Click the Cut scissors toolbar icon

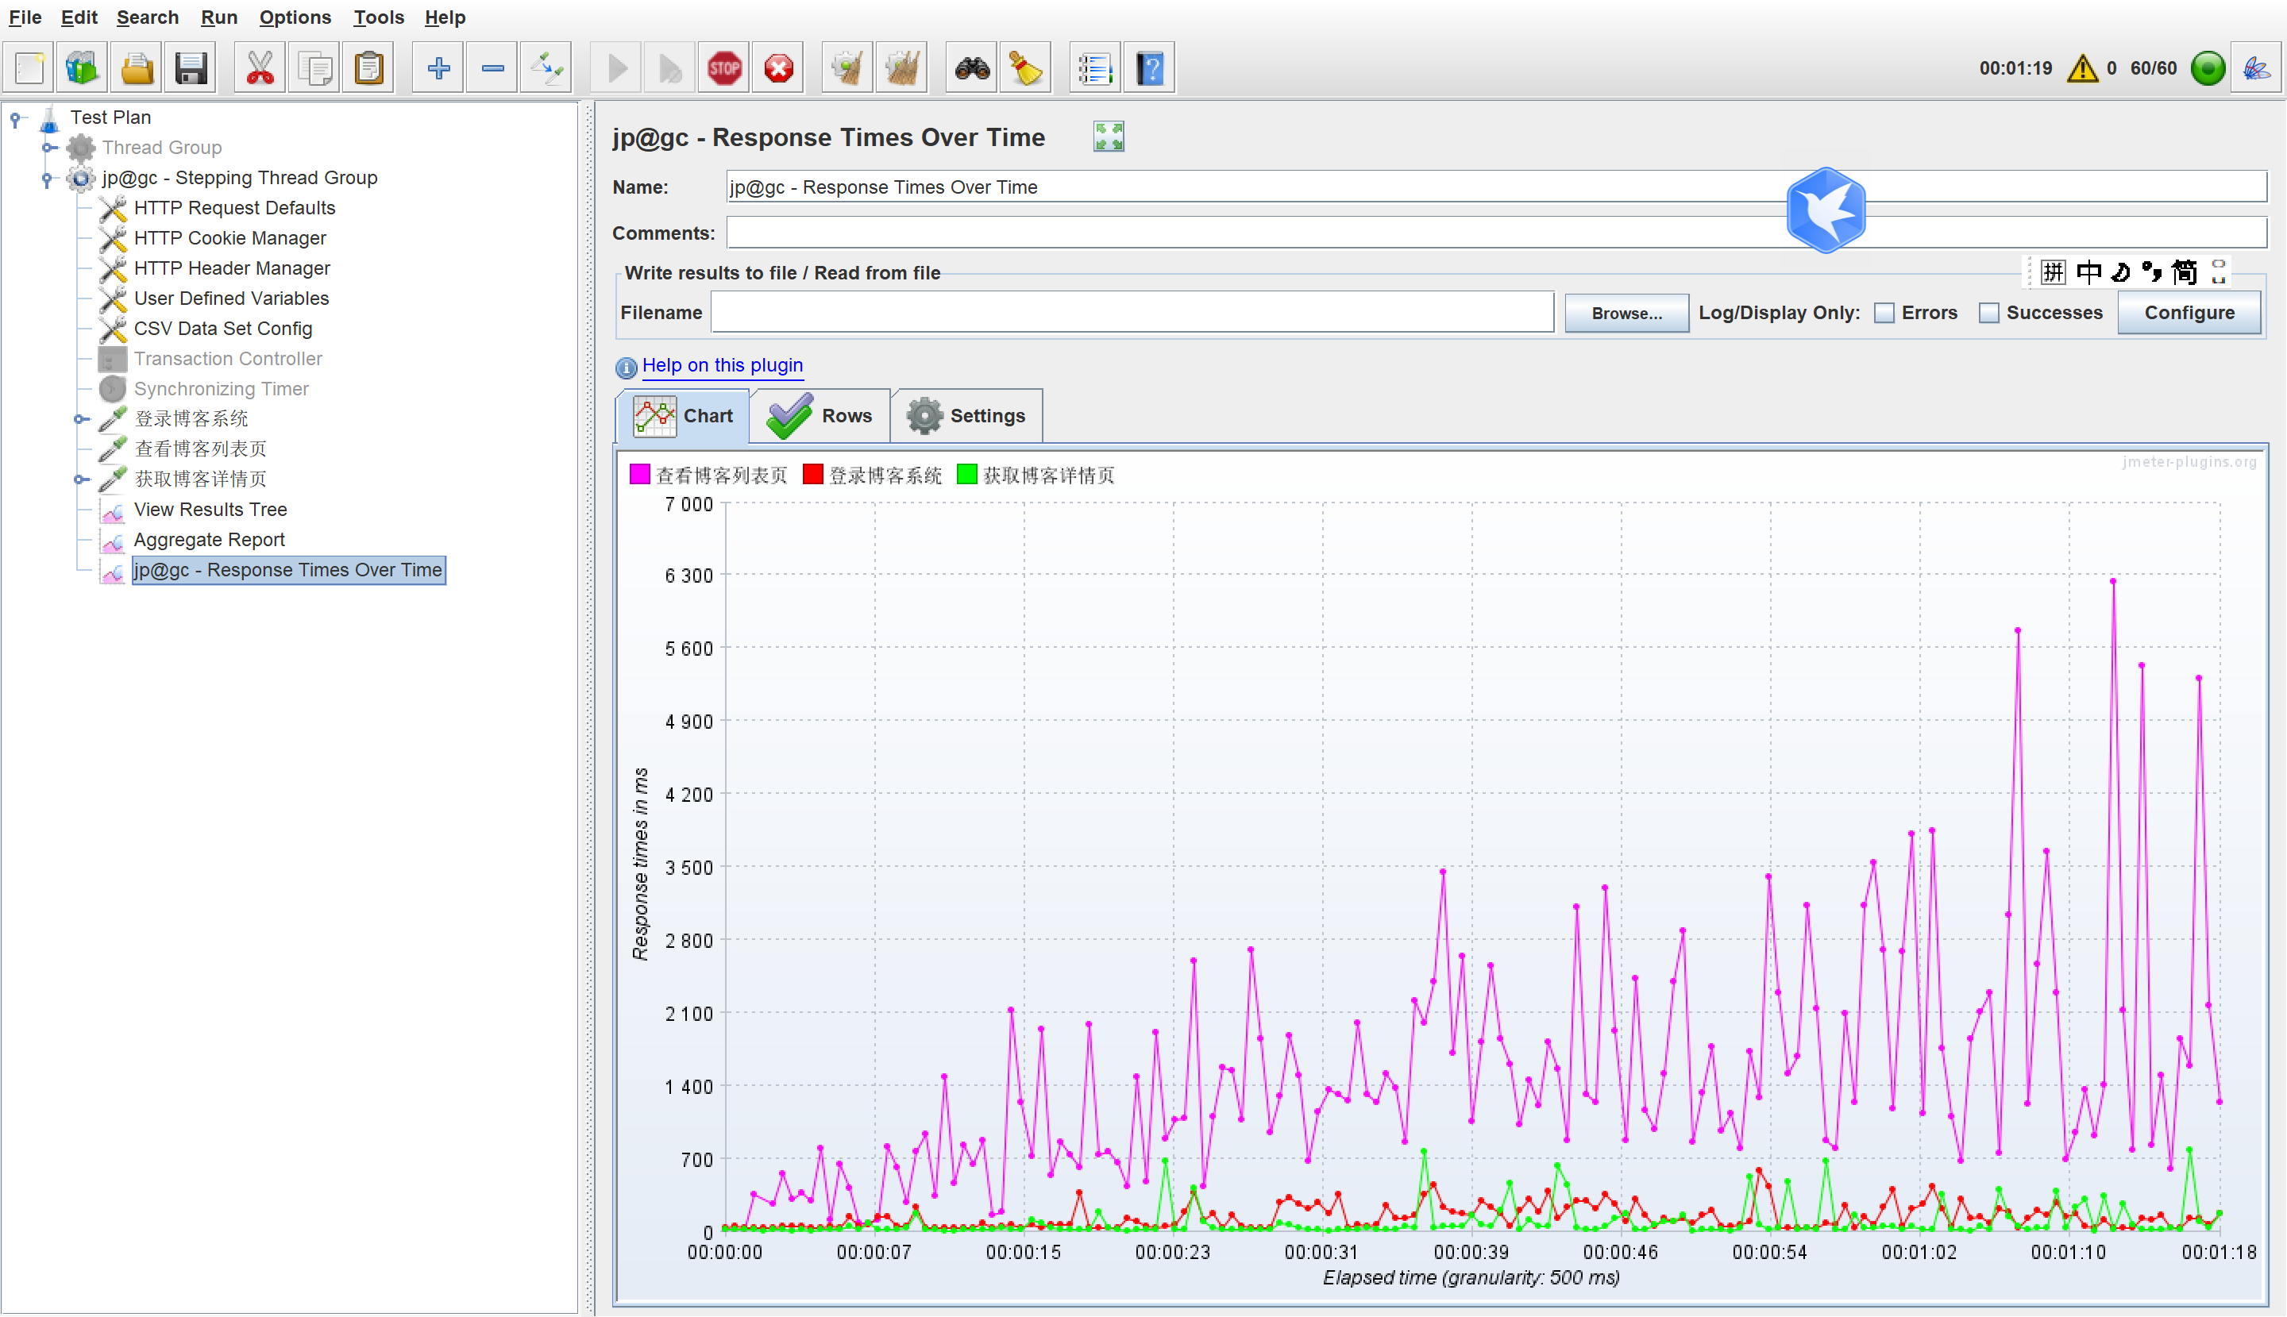(260, 67)
